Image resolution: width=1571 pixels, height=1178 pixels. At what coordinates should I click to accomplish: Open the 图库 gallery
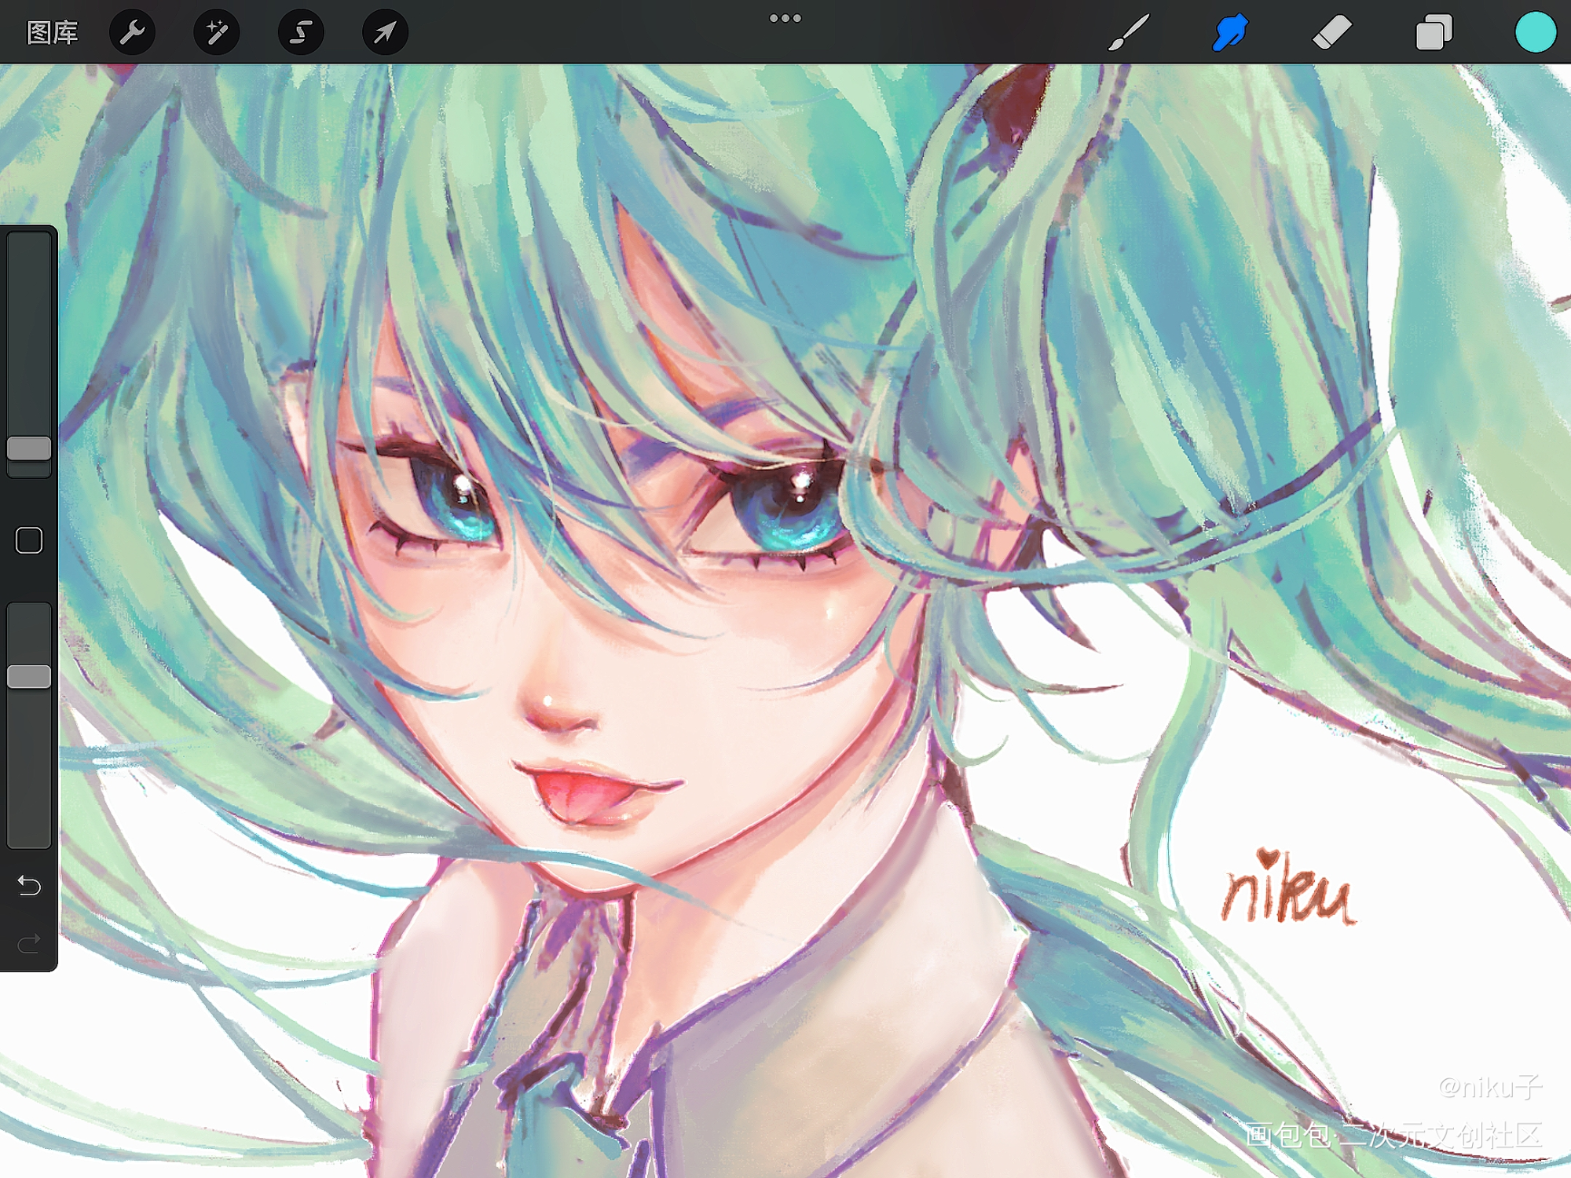pyautogui.click(x=52, y=32)
